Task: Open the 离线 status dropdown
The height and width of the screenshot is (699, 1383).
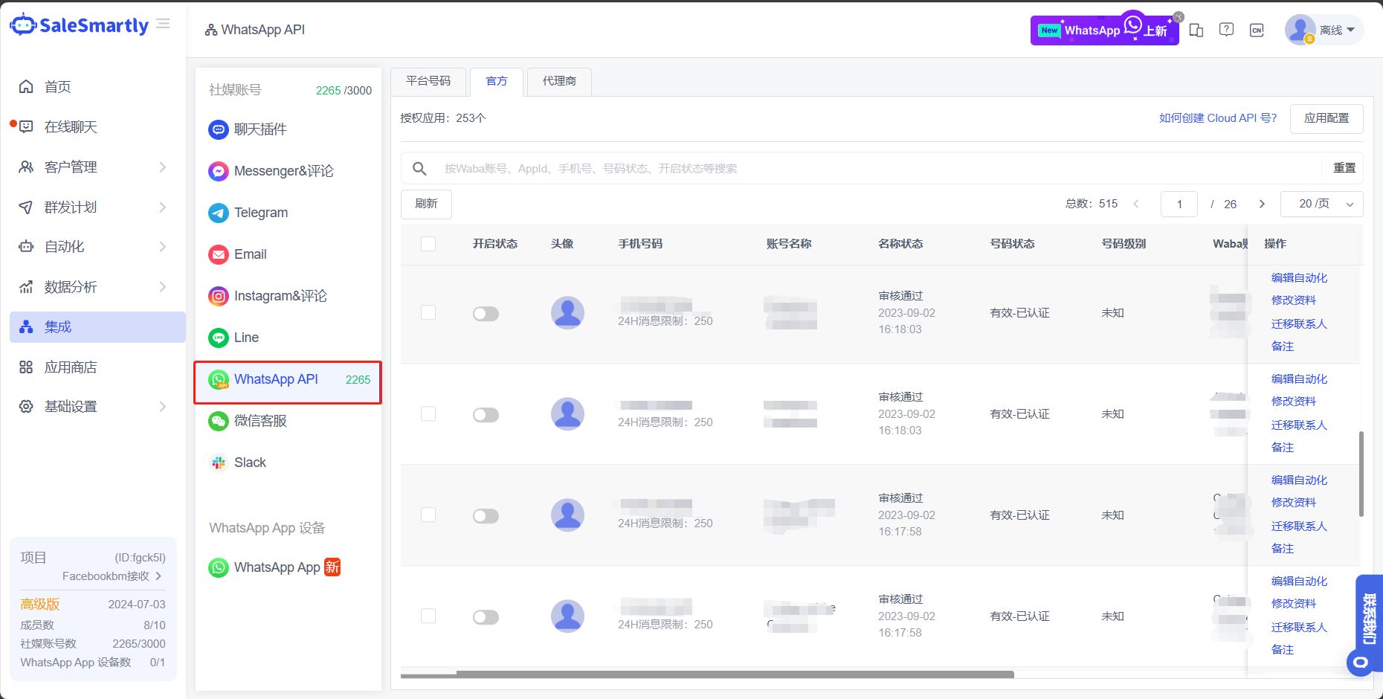Action: (x=1337, y=30)
